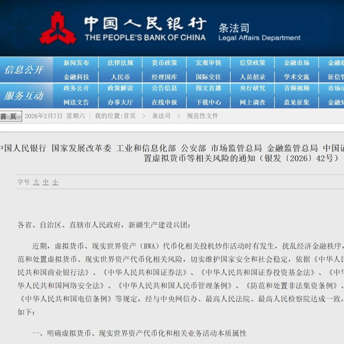Open 在线申报 service

[x=164, y=102]
